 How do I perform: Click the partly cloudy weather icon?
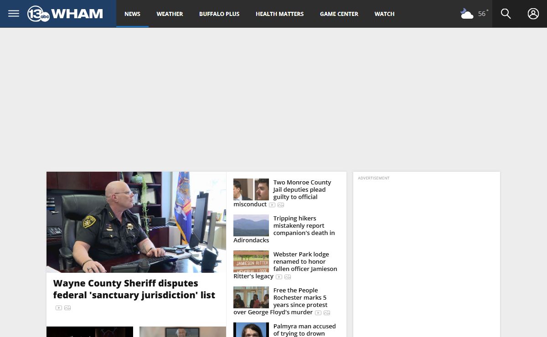[x=467, y=14]
